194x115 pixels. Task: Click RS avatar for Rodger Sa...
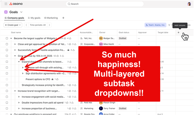101,38
